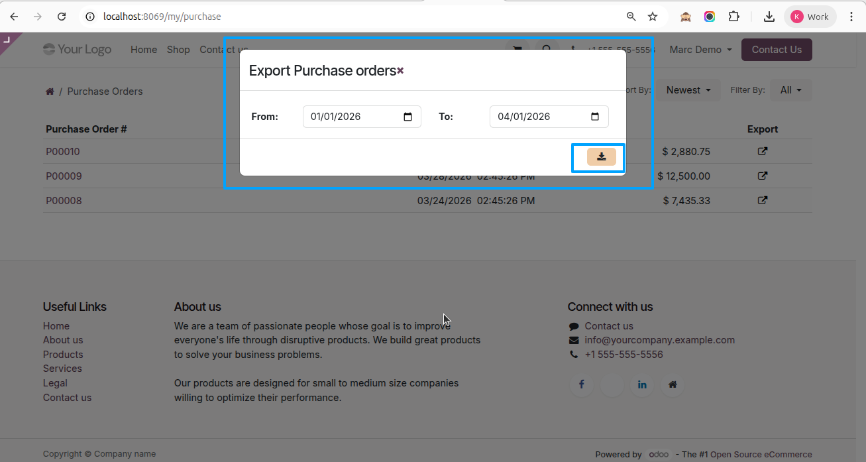Click footer Home link
The image size is (866, 462).
pyautogui.click(x=56, y=326)
